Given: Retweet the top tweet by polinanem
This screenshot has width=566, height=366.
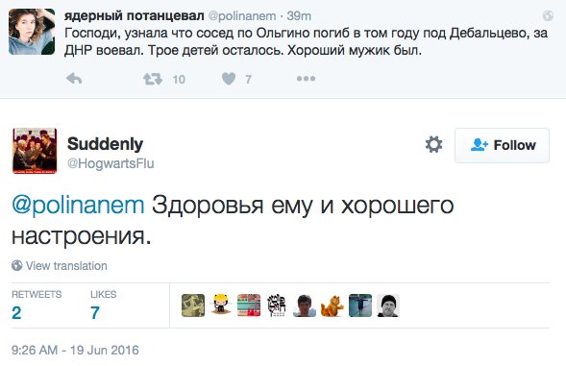Looking at the screenshot, I should click(153, 79).
